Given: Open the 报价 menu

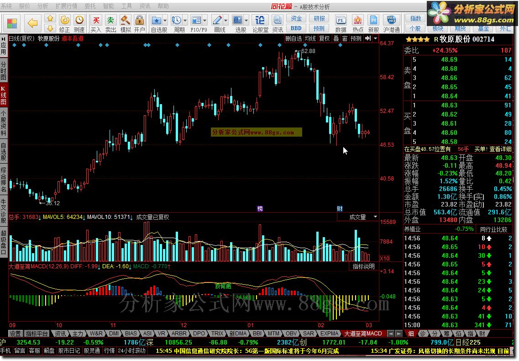Looking at the screenshot, I should (25, 6).
